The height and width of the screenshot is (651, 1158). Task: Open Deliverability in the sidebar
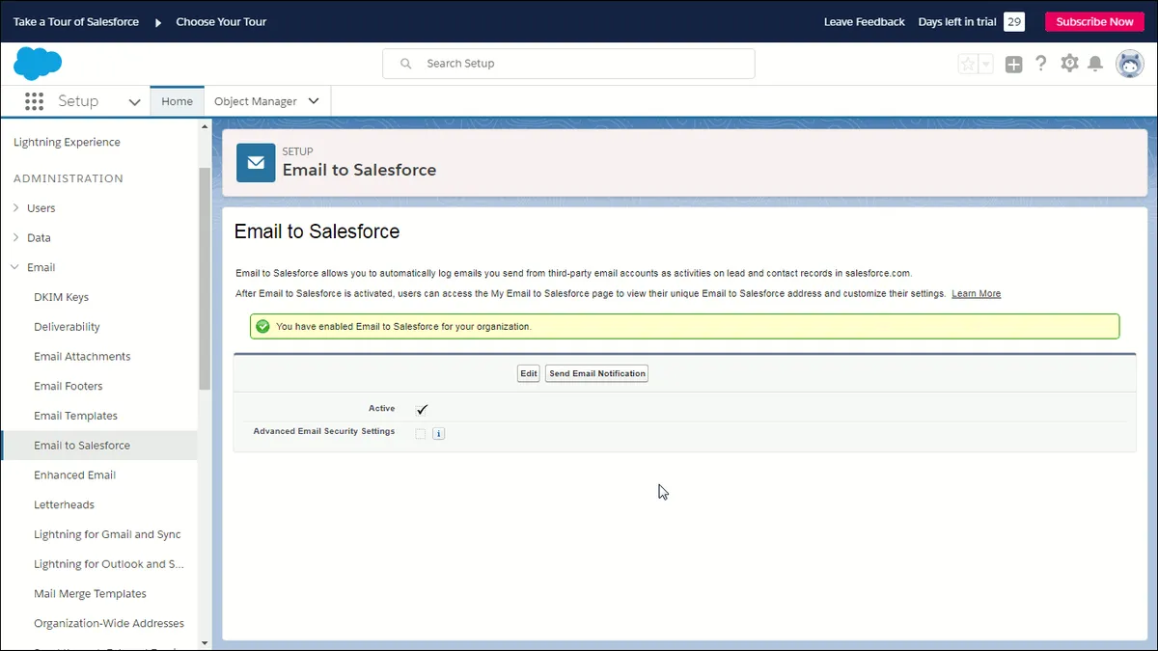pos(67,328)
